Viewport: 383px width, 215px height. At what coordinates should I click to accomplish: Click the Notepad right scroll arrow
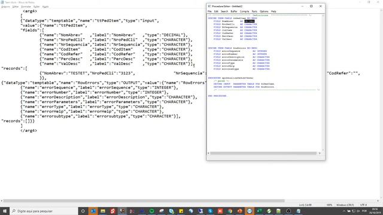378,201
